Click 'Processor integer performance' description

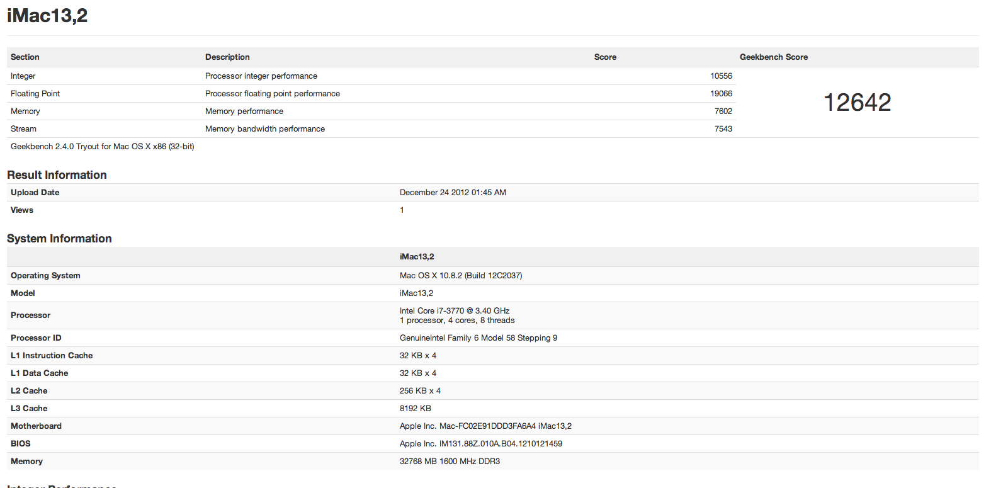click(x=261, y=76)
